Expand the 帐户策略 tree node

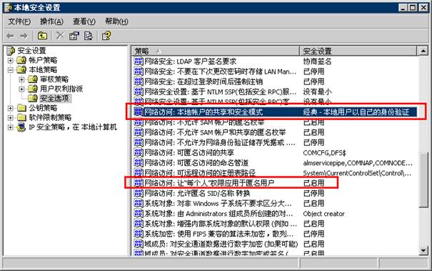click(11, 61)
